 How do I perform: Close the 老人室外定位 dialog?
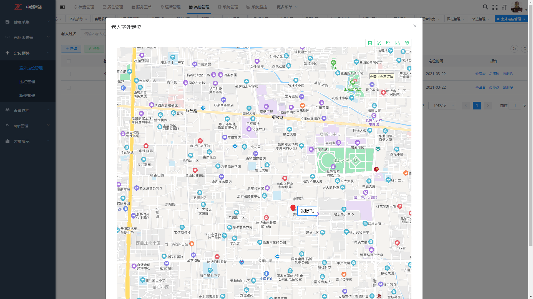pyautogui.click(x=415, y=26)
